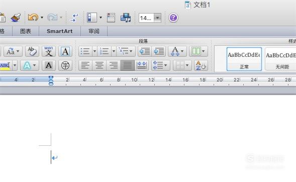Open the toolbox icon
The height and width of the screenshot is (182, 296).
coord(111,18)
